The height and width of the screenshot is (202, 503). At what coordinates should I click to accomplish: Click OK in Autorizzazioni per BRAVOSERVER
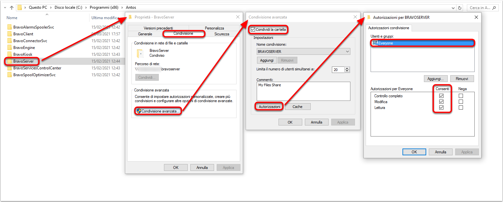[x=414, y=152]
